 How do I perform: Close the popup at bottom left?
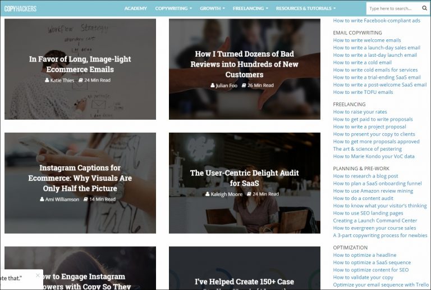click(x=38, y=275)
